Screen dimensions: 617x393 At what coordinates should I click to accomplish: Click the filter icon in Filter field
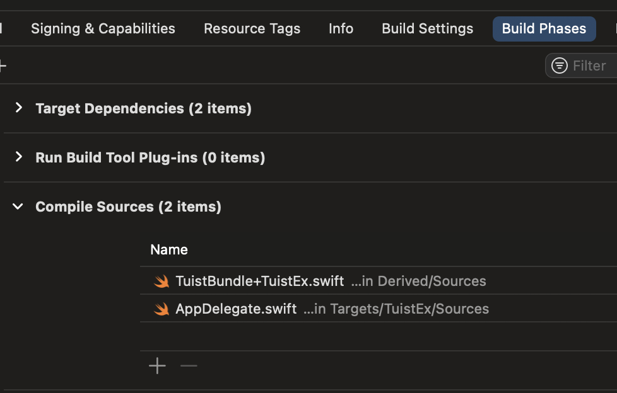[x=559, y=65]
